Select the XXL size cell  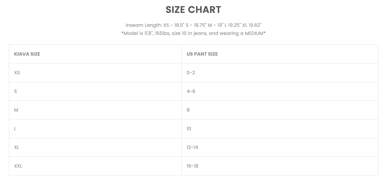pos(18,166)
